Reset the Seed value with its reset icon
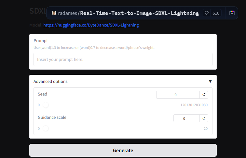This screenshot has height=158, width=246. 204,95
